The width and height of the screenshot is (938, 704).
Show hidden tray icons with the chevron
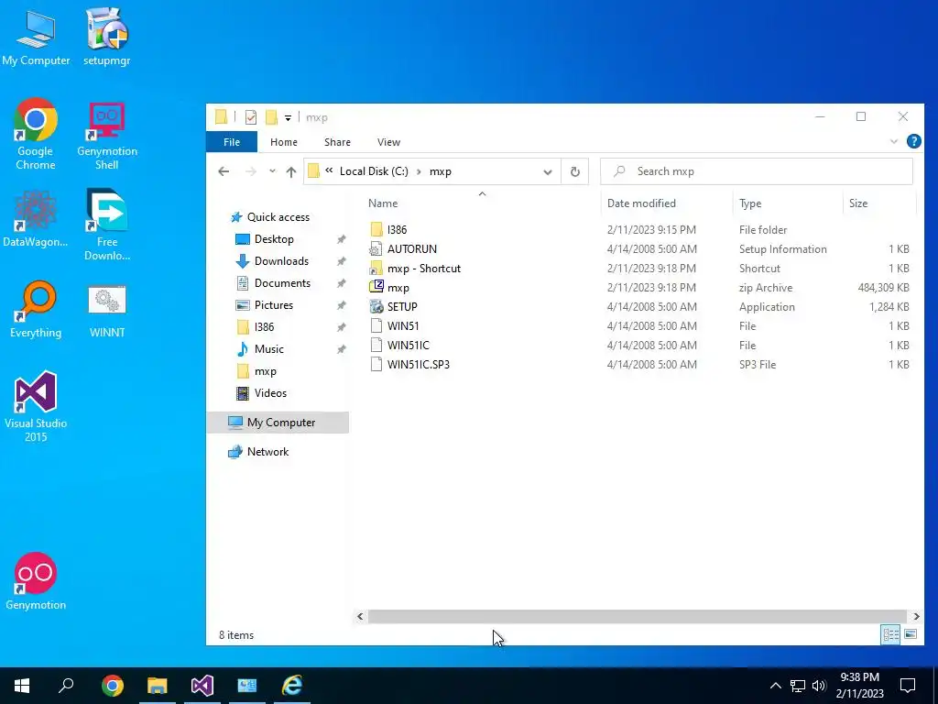[775, 686]
